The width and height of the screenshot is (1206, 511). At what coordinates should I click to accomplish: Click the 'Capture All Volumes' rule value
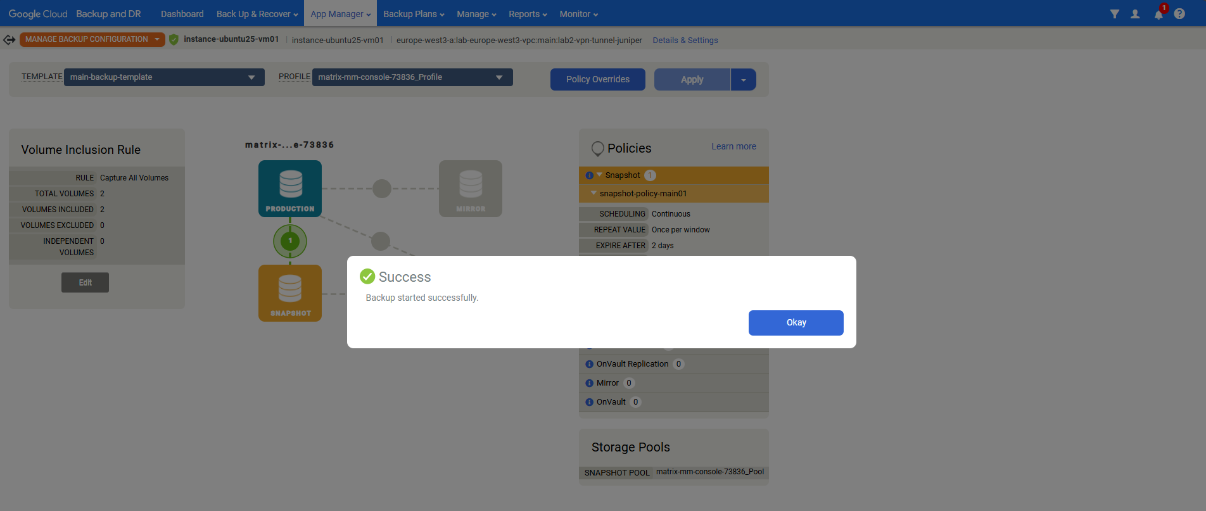(x=134, y=178)
